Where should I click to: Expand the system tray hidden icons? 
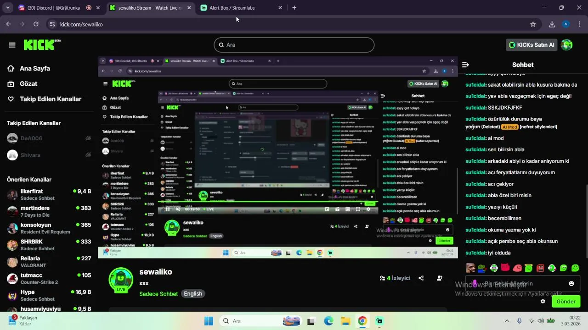click(x=507, y=321)
